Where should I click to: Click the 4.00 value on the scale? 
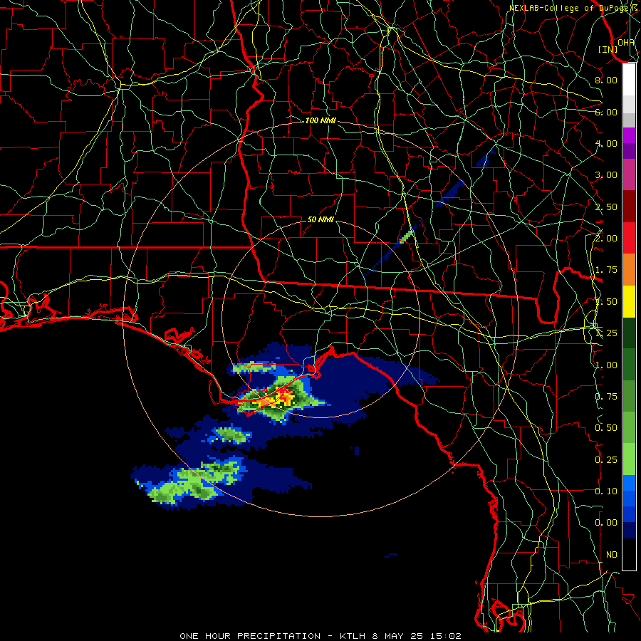click(606, 143)
